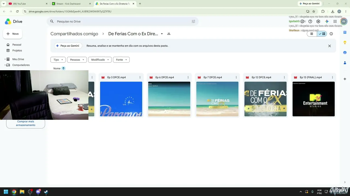Get add-ons with the plus icon
Screen dimensions: 350x196
click(345, 79)
